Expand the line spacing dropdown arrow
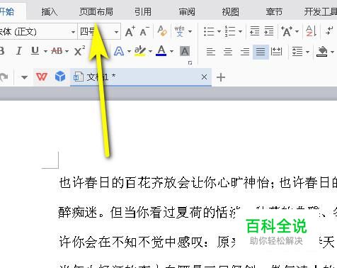The height and width of the screenshot is (268, 337). tap(307, 52)
